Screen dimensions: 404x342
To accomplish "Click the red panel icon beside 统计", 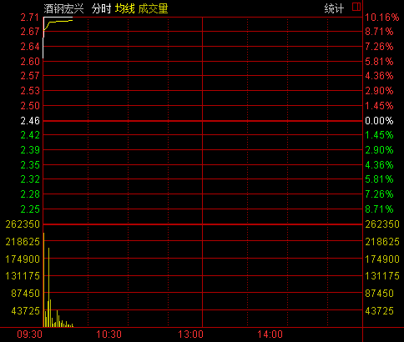I will [x=356, y=7].
